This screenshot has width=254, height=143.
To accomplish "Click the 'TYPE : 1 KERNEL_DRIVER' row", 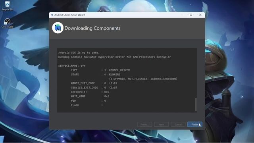I will point(100,70).
